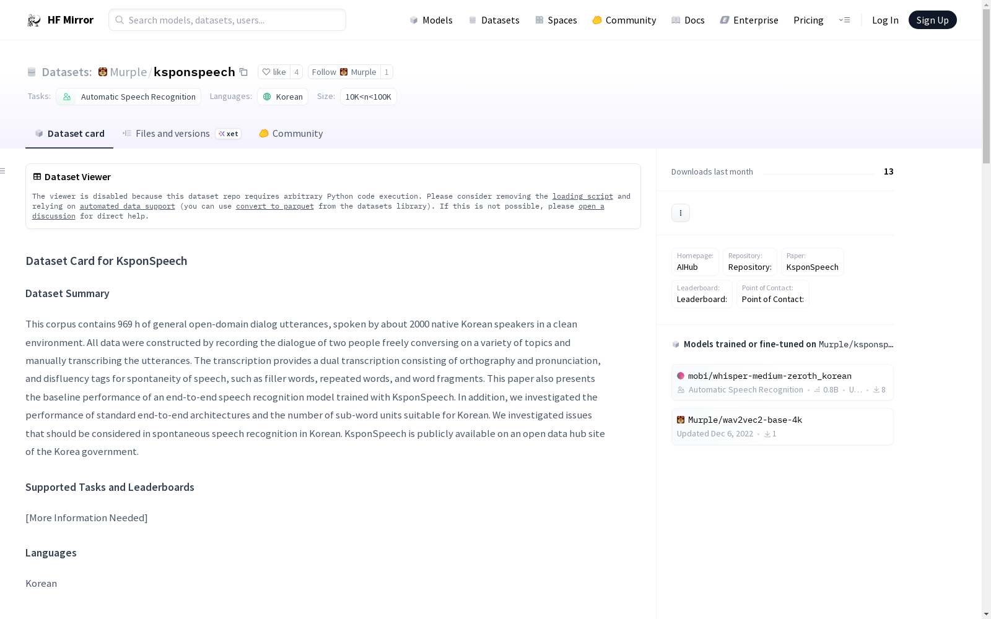Open the three-dot options menu
This screenshot has width=991, height=619.
[681, 213]
